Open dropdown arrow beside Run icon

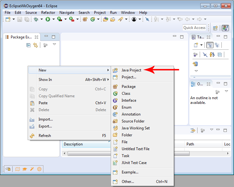point(53,19)
